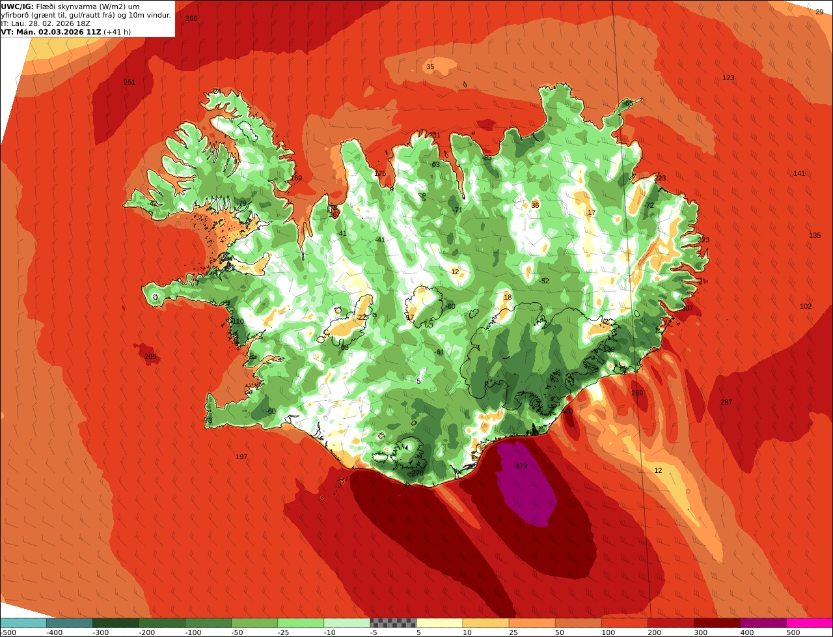Click the 102 value on the map
The image size is (833, 637).
click(806, 307)
